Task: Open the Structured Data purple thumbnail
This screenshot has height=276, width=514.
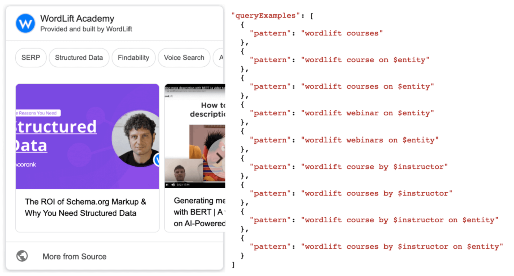Action: point(87,136)
